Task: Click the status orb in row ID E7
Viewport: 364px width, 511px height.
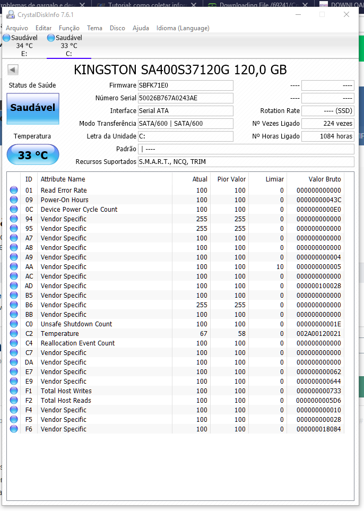Action: point(14,371)
